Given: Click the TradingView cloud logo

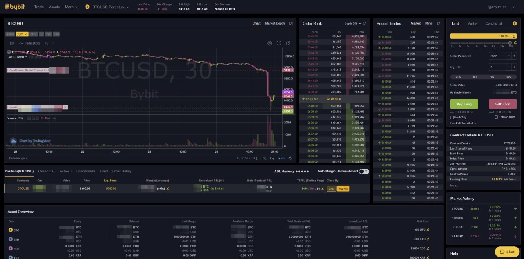Looking at the screenshot, I should (13, 141).
